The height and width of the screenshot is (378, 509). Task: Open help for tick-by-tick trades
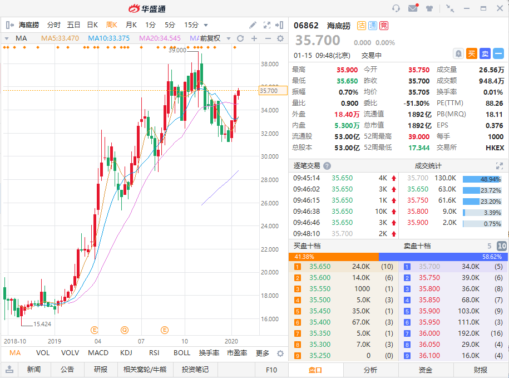[x=327, y=166]
